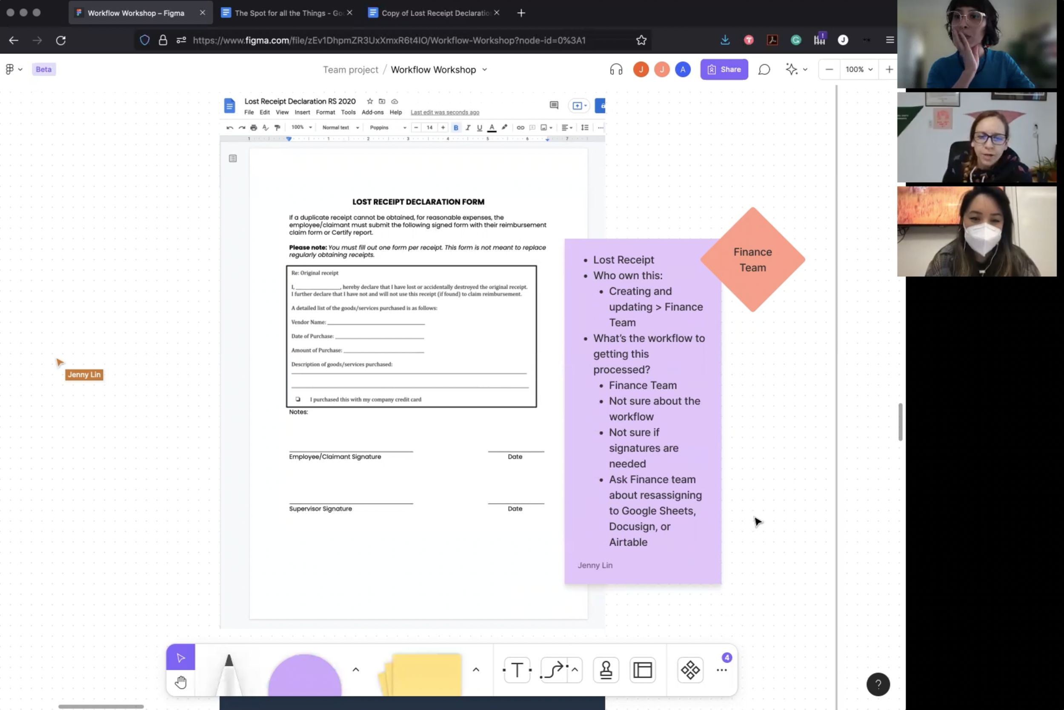
Task: Open the 100% zoom level dropdown
Action: 858,69
